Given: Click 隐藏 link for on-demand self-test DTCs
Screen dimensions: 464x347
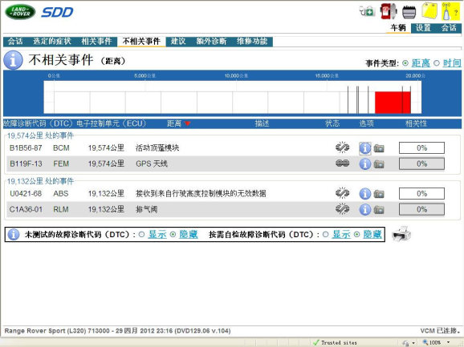Looking at the screenshot, I should click(x=372, y=235).
